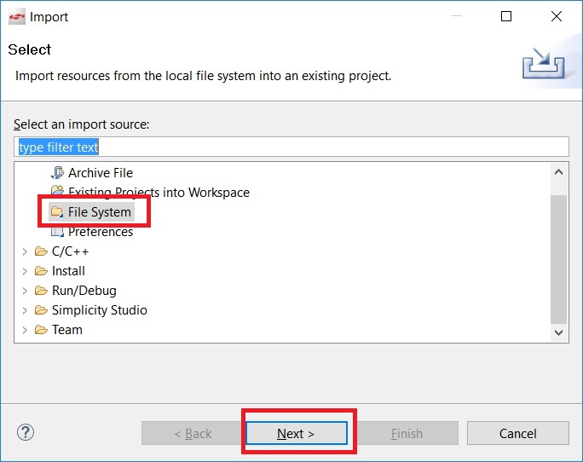The height and width of the screenshot is (462, 583).
Task: Expand the C/C++ tree node
Action: (25, 251)
